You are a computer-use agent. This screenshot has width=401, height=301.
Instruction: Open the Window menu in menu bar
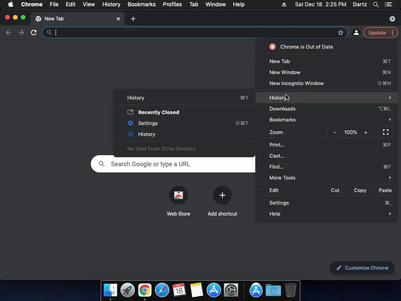tap(216, 4)
